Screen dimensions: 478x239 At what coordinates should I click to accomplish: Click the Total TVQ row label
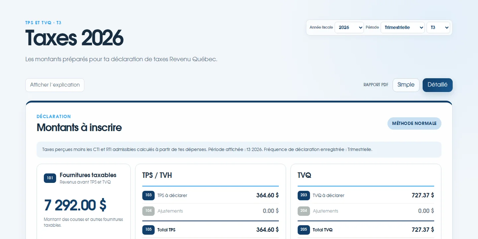322,230
